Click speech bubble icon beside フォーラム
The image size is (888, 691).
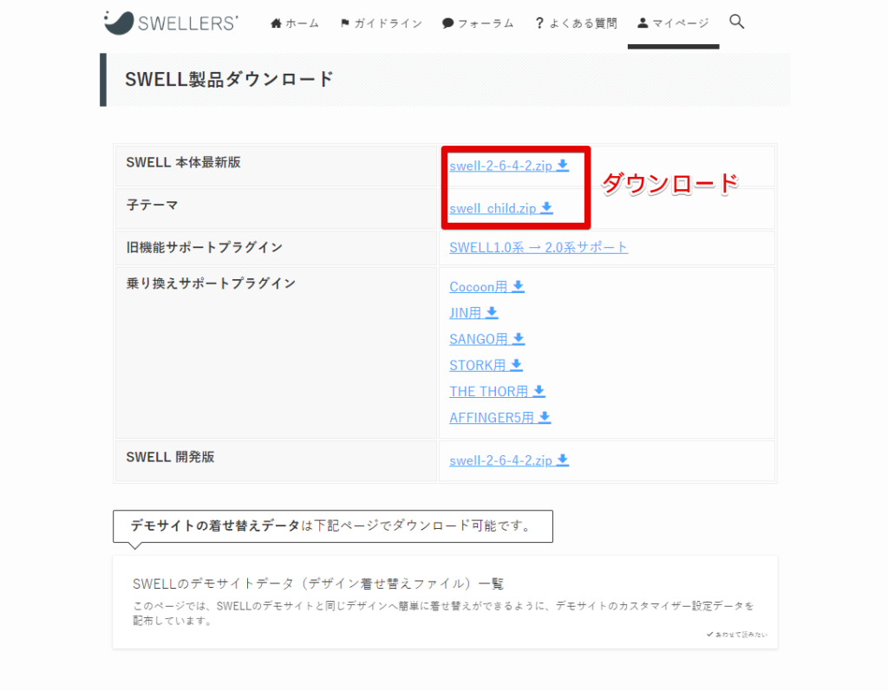[x=447, y=23]
